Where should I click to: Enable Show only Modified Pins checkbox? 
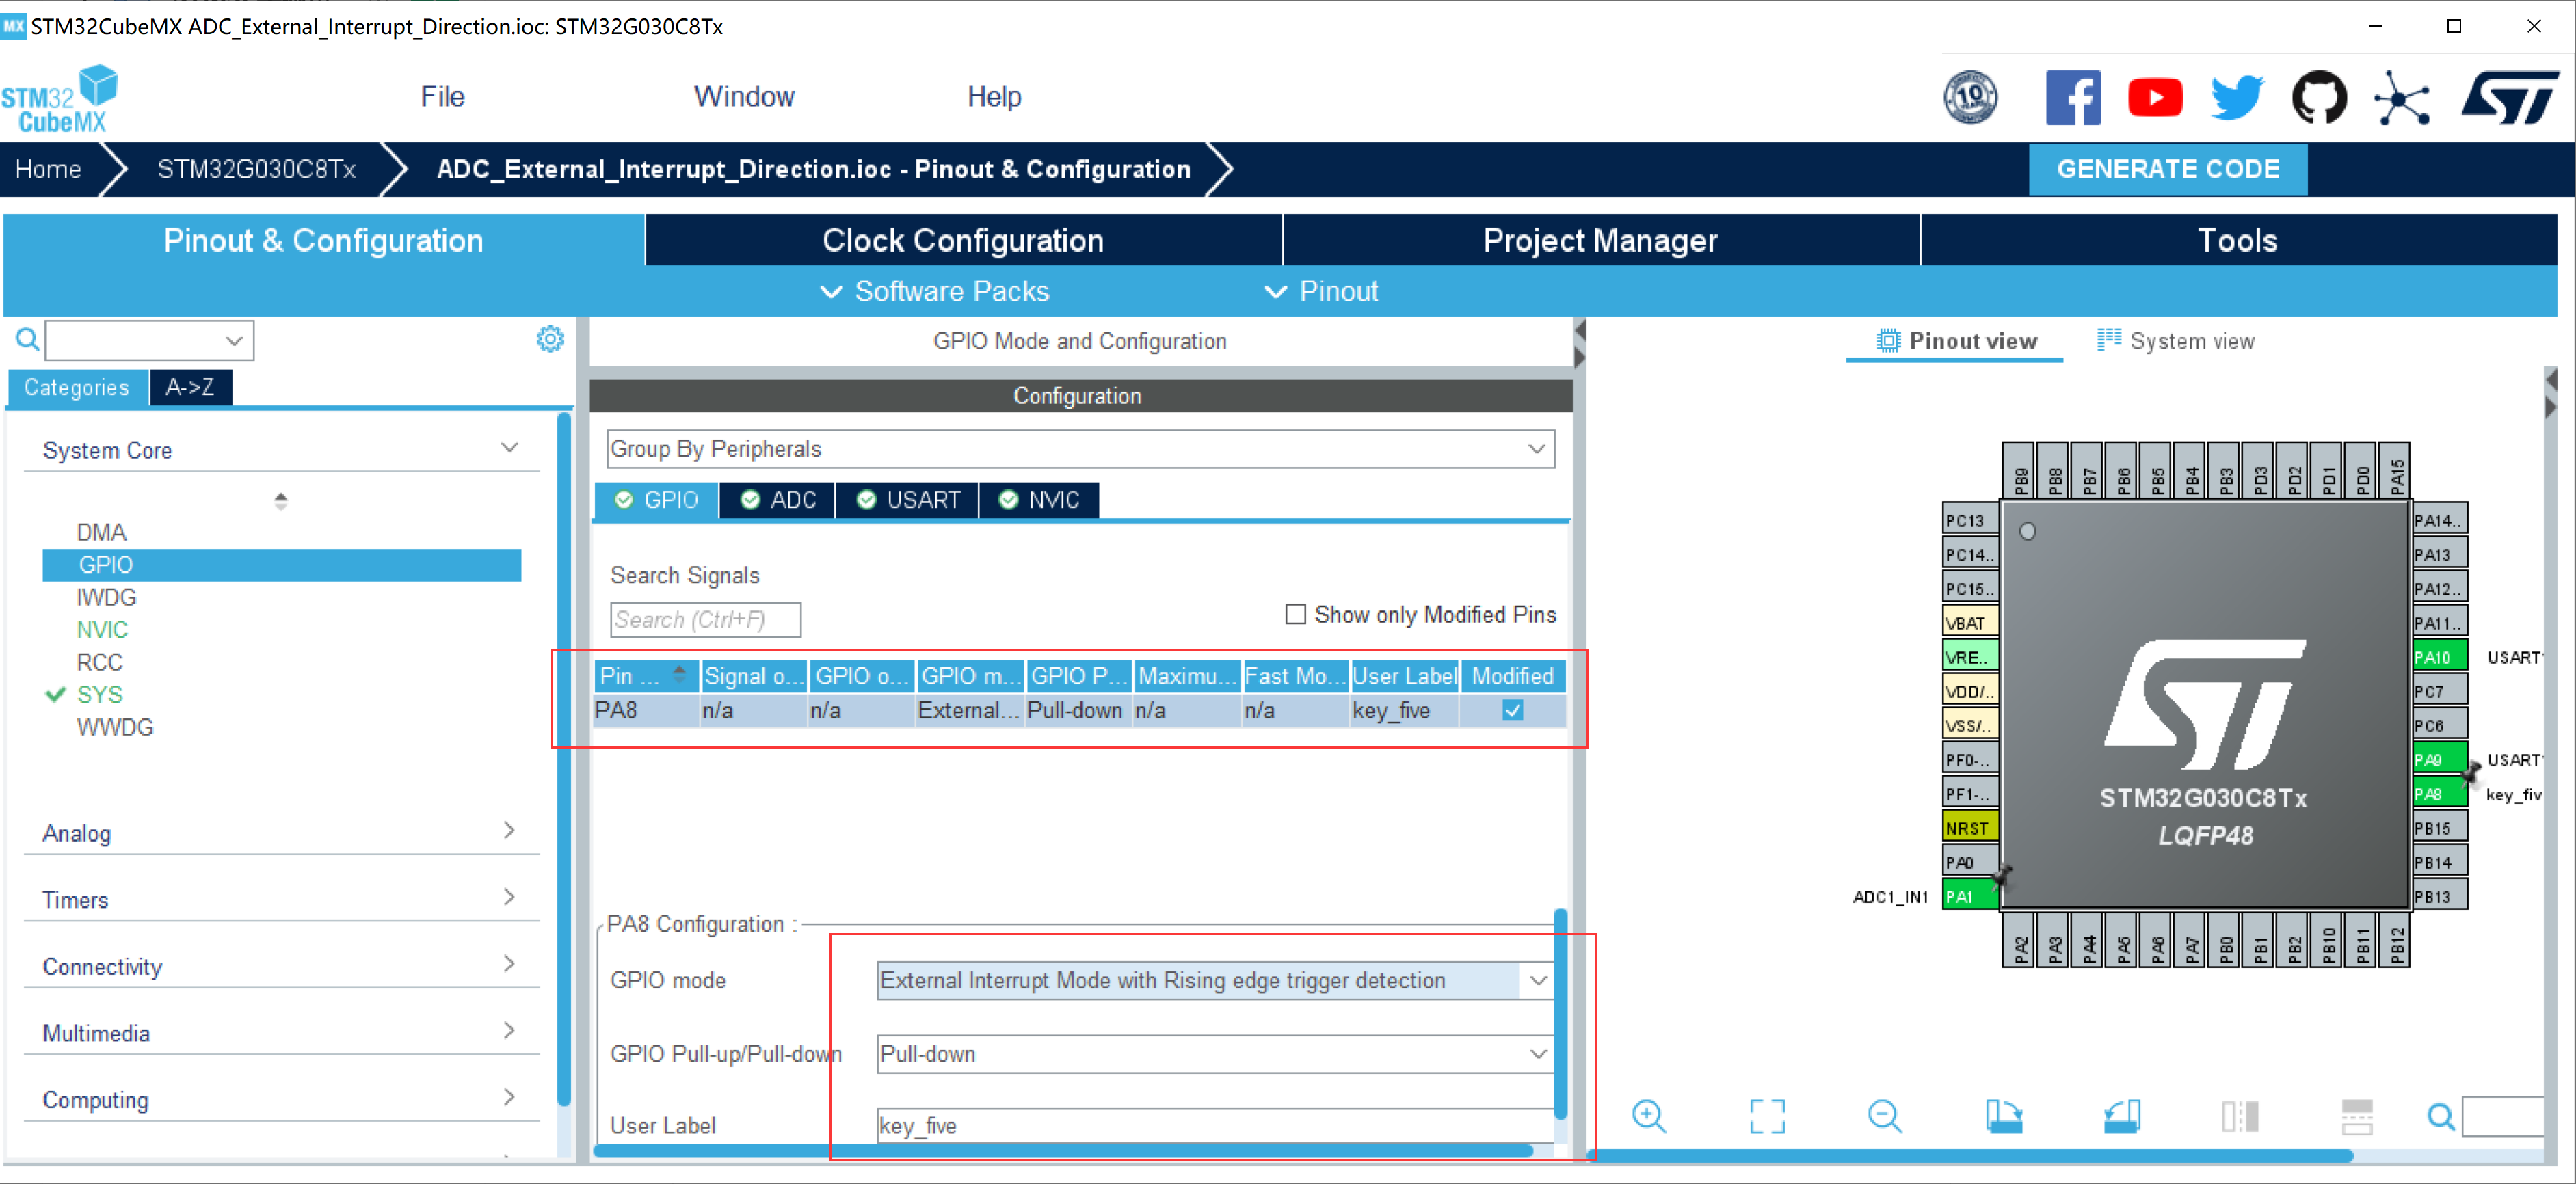[x=1295, y=614]
